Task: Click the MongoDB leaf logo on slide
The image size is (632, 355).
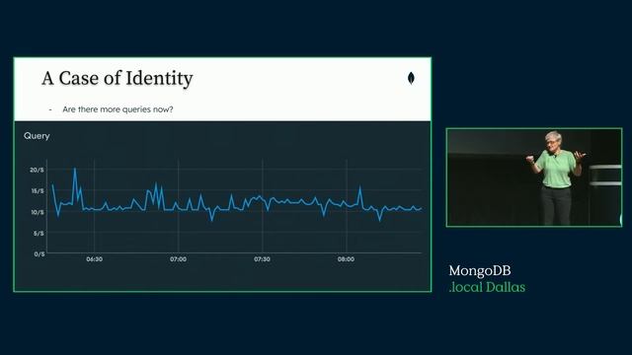Action: (411, 78)
